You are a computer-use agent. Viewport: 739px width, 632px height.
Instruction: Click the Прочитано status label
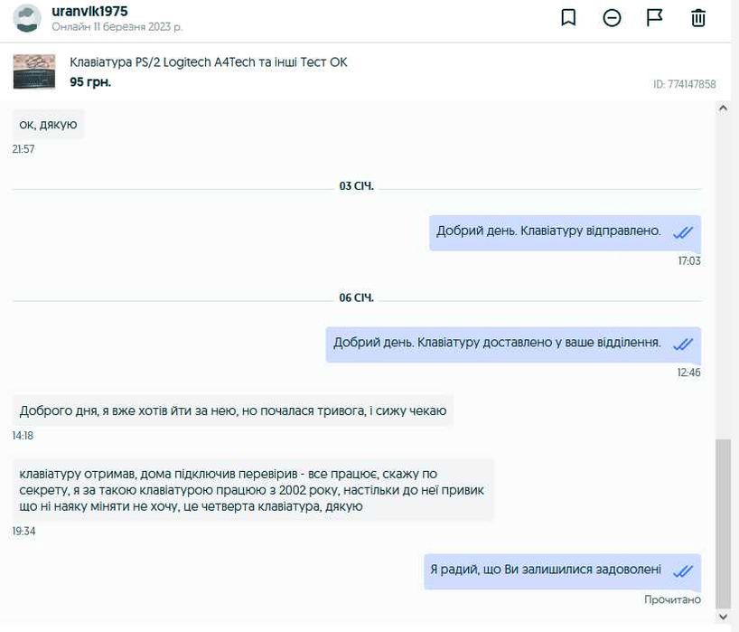pos(672,599)
